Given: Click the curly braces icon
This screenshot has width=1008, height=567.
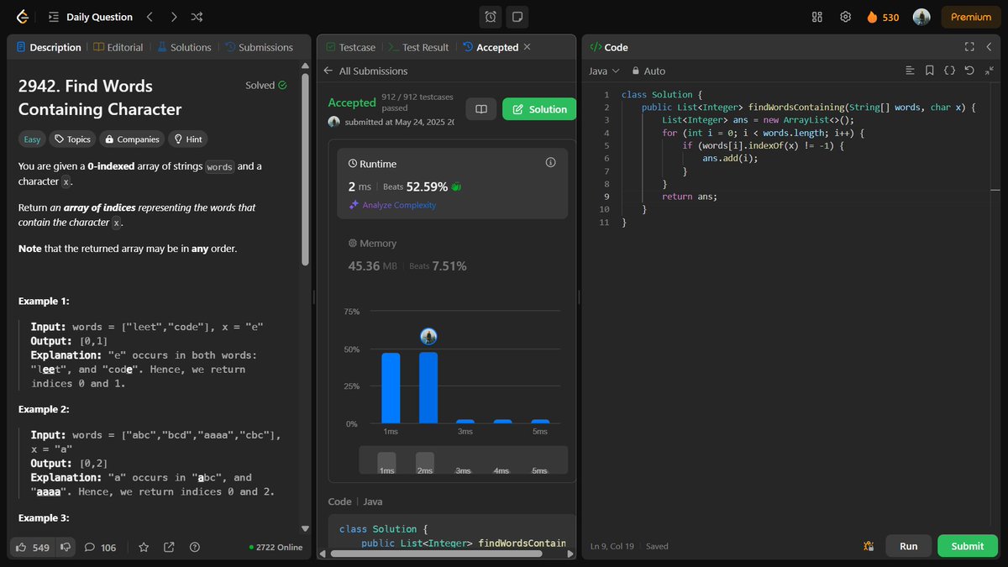Looking at the screenshot, I should click(x=949, y=71).
